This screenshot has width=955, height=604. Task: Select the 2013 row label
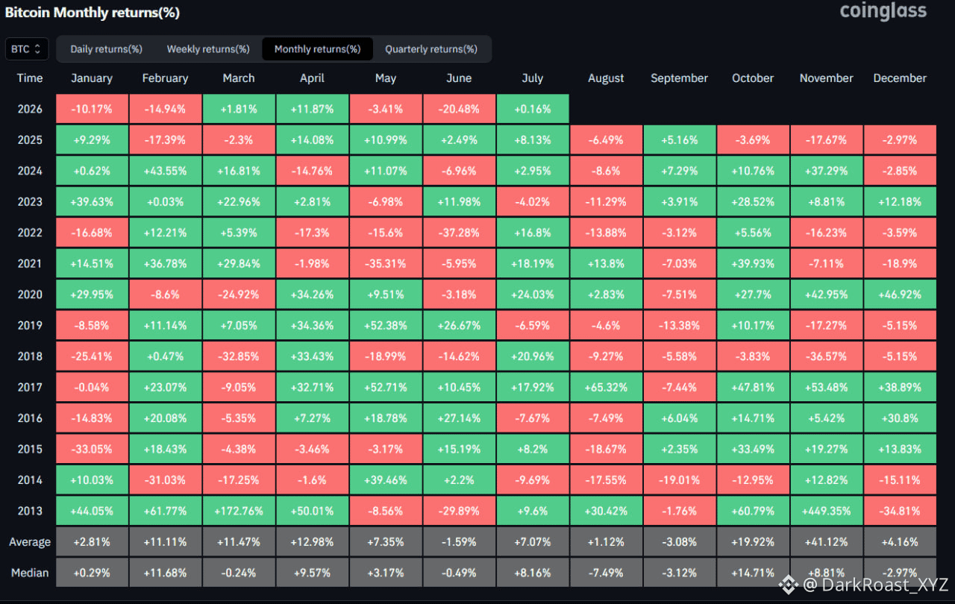(30, 512)
